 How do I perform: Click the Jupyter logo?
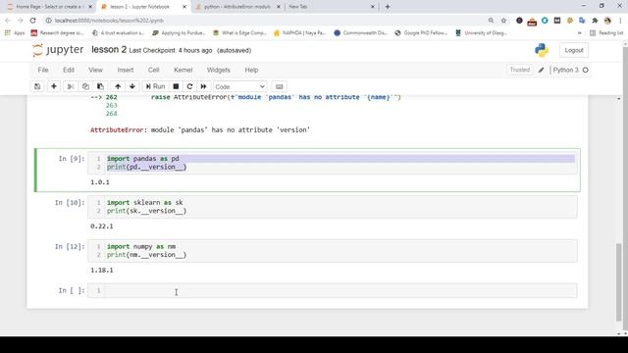point(58,50)
